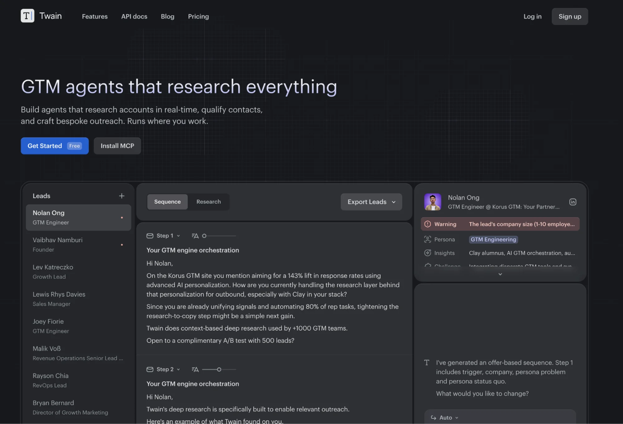
Task: Select lead Lewis Rhys Davies
Action: 79,299
